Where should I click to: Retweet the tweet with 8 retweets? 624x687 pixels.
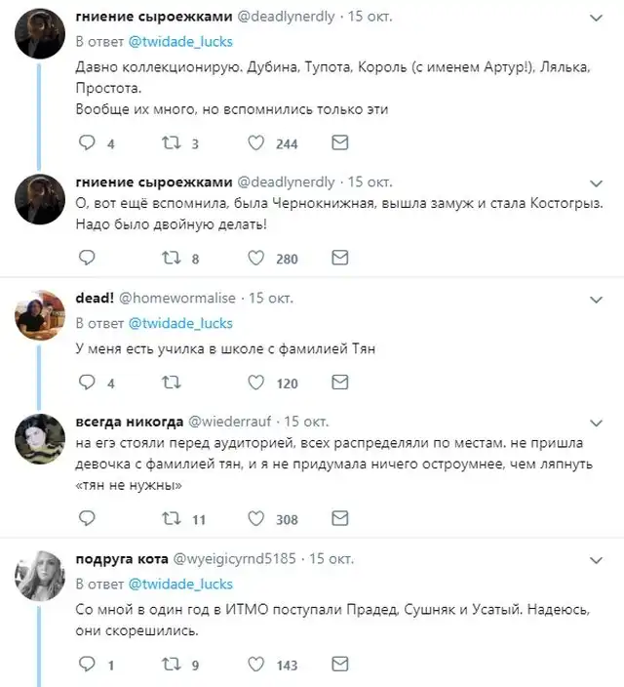pyautogui.click(x=172, y=259)
